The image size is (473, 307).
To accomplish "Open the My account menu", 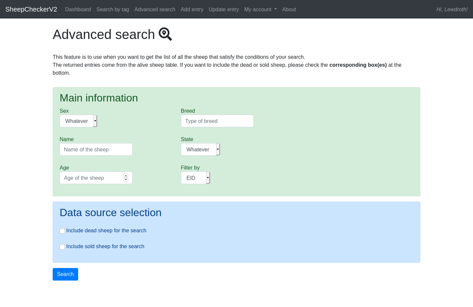I will [260, 9].
